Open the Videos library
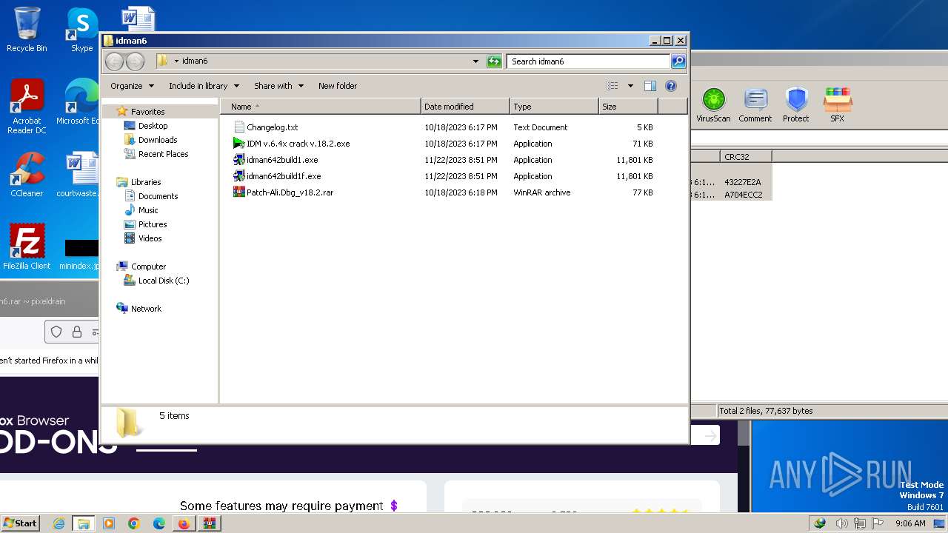Image resolution: width=948 pixels, height=533 pixels. coord(150,238)
